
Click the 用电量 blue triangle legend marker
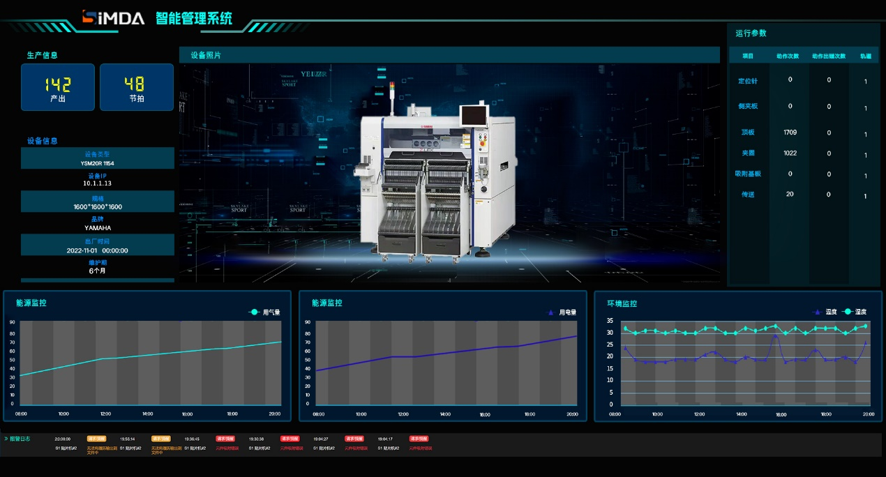550,313
